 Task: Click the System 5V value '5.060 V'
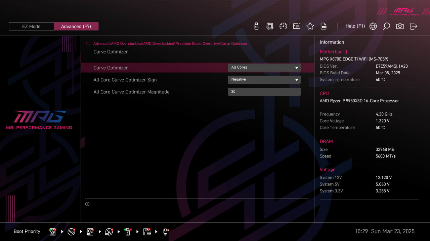pyautogui.click(x=383, y=184)
